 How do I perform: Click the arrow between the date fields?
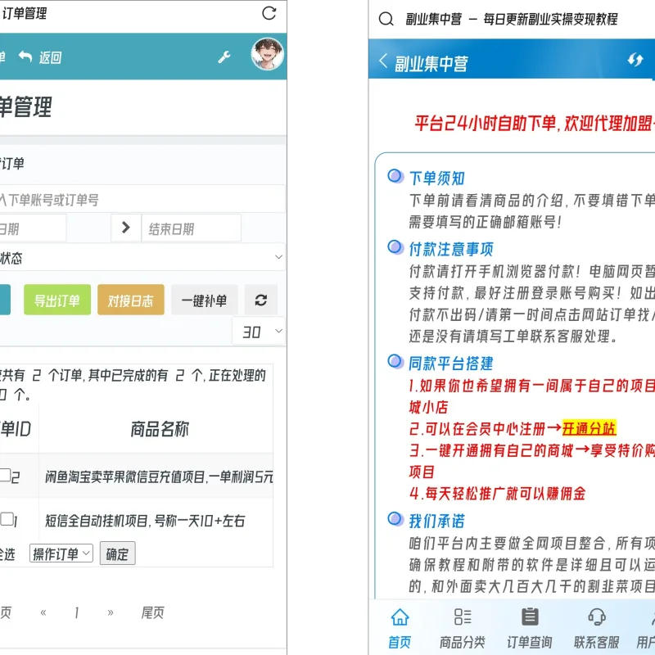[x=126, y=228]
